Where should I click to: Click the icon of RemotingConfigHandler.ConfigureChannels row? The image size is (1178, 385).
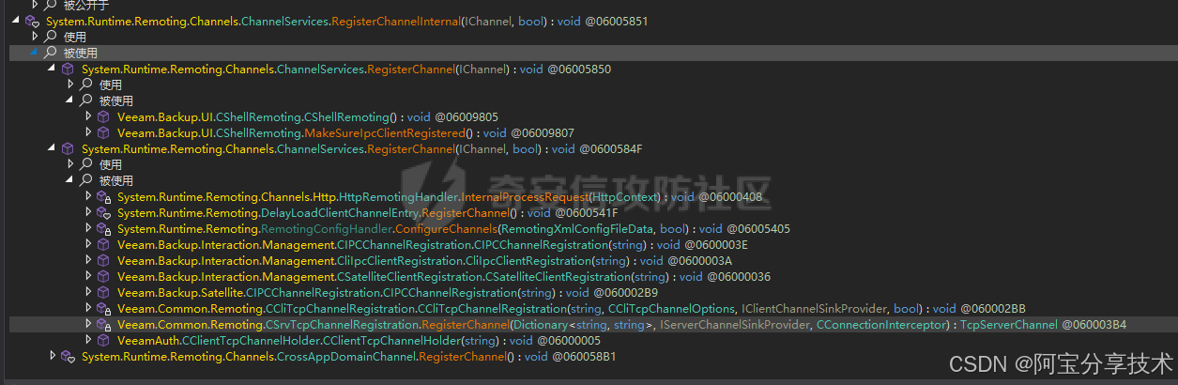[103, 228]
